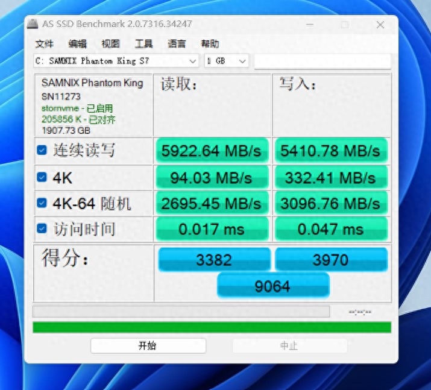Click the total score 9064

273,286
